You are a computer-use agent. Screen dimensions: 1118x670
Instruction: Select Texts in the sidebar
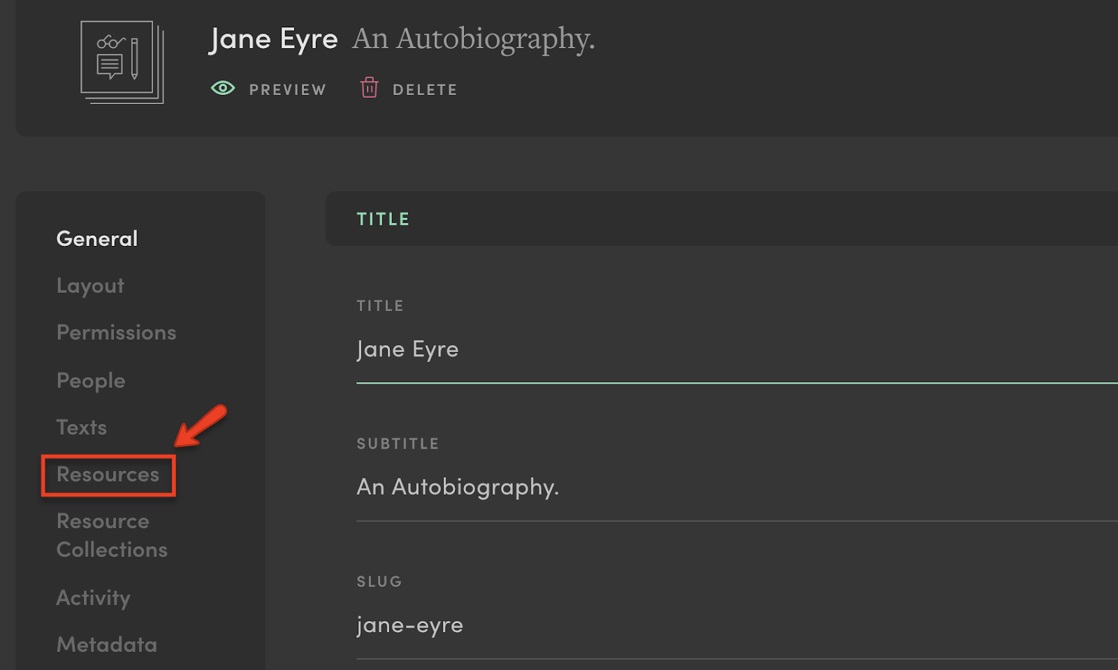tap(82, 428)
